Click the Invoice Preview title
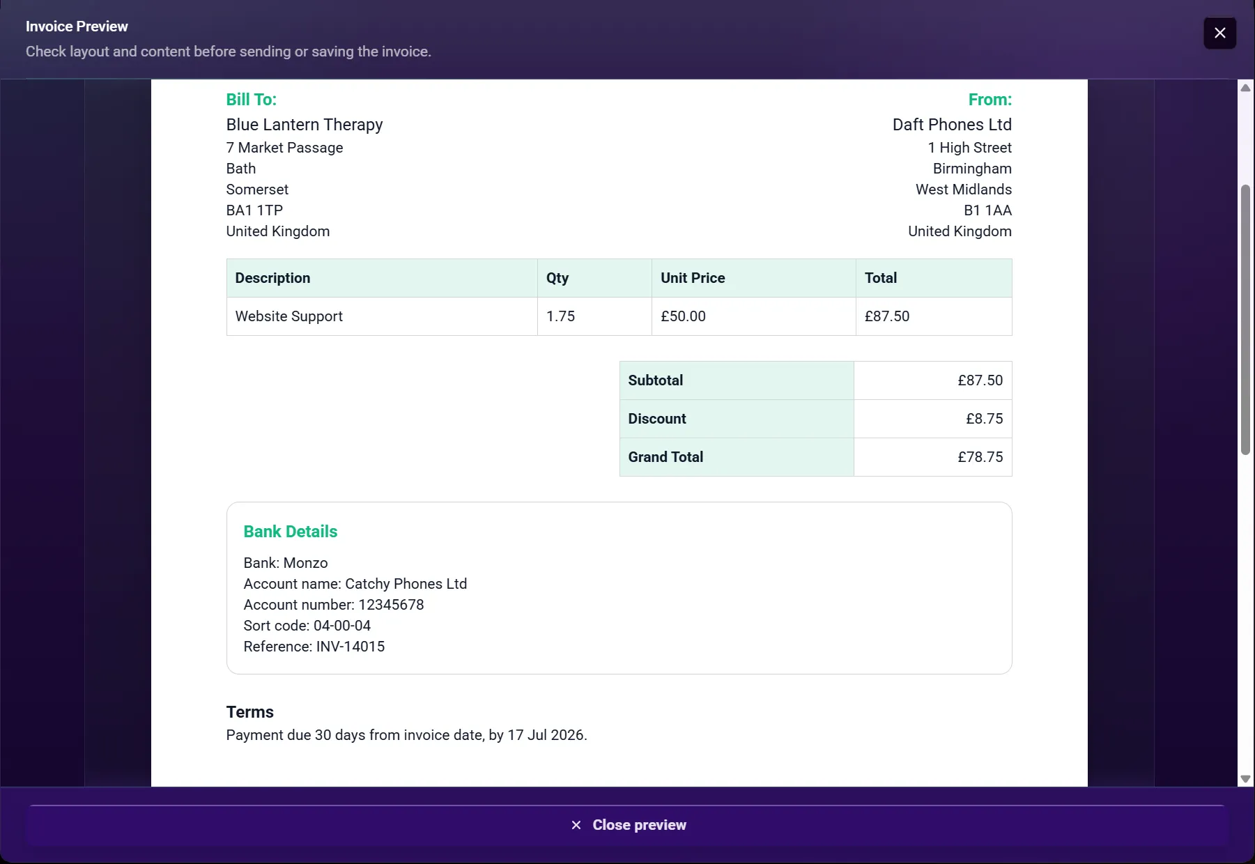 77,26
